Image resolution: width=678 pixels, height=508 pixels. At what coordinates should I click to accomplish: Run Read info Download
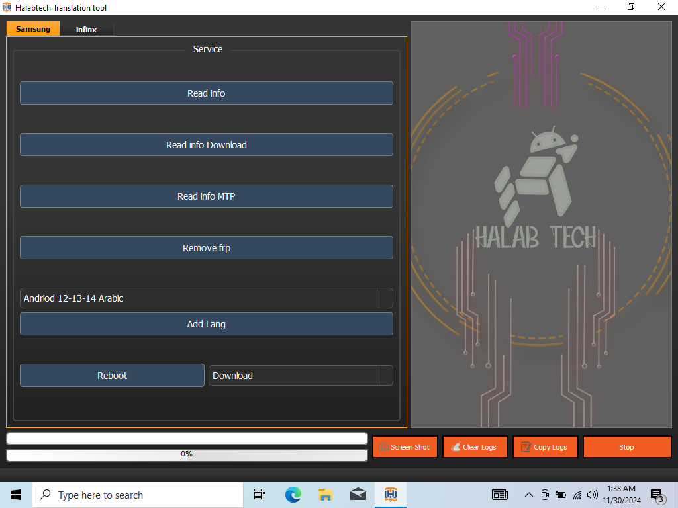(x=207, y=145)
